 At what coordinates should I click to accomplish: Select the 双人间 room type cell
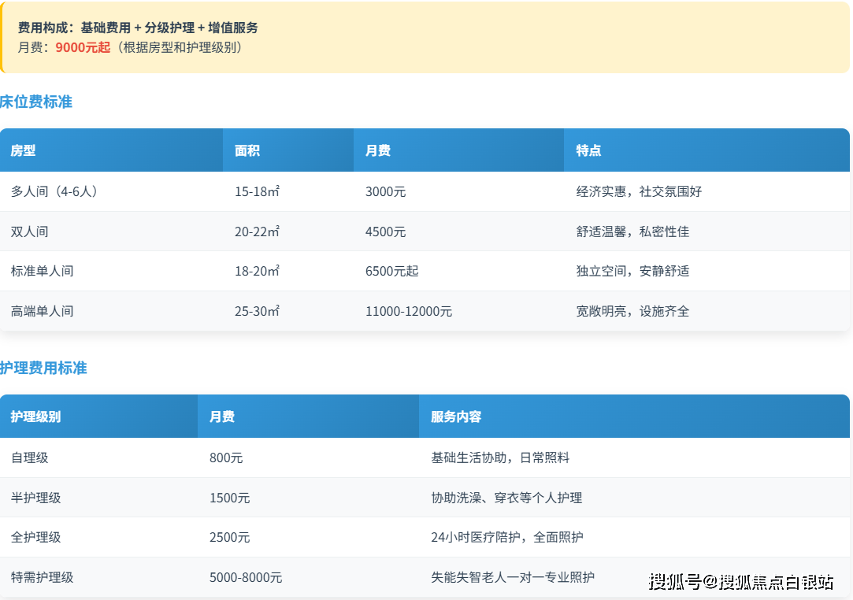(30, 231)
